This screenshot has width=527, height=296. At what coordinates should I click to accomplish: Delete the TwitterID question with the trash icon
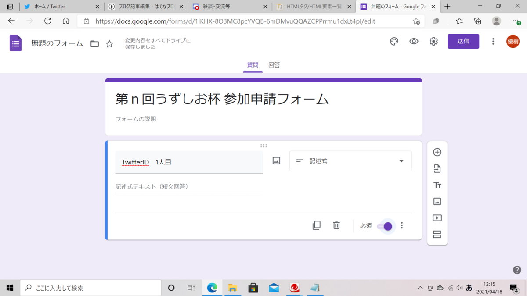(336, 225)
